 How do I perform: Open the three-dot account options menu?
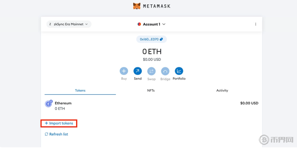[256, 24]
